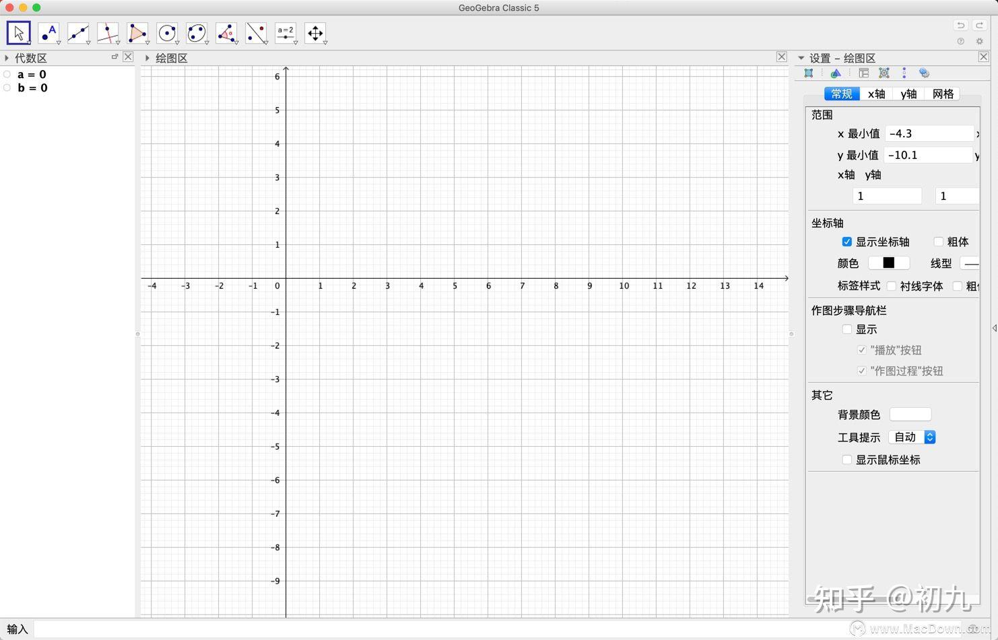Switch to the 网格 tab

tap(943, 94)
